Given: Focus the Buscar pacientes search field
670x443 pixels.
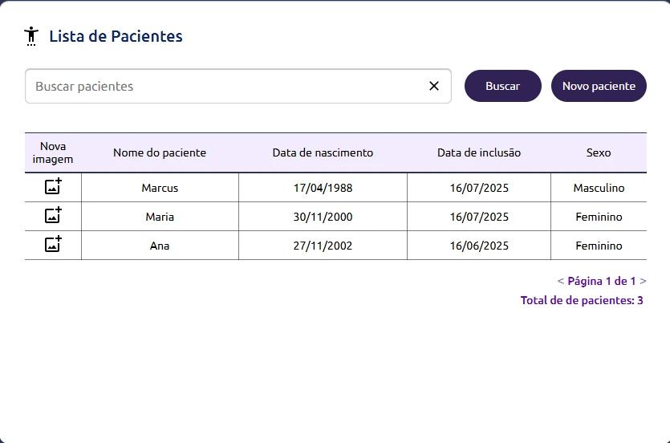Looking at the screenshot, I should [225, 86].
